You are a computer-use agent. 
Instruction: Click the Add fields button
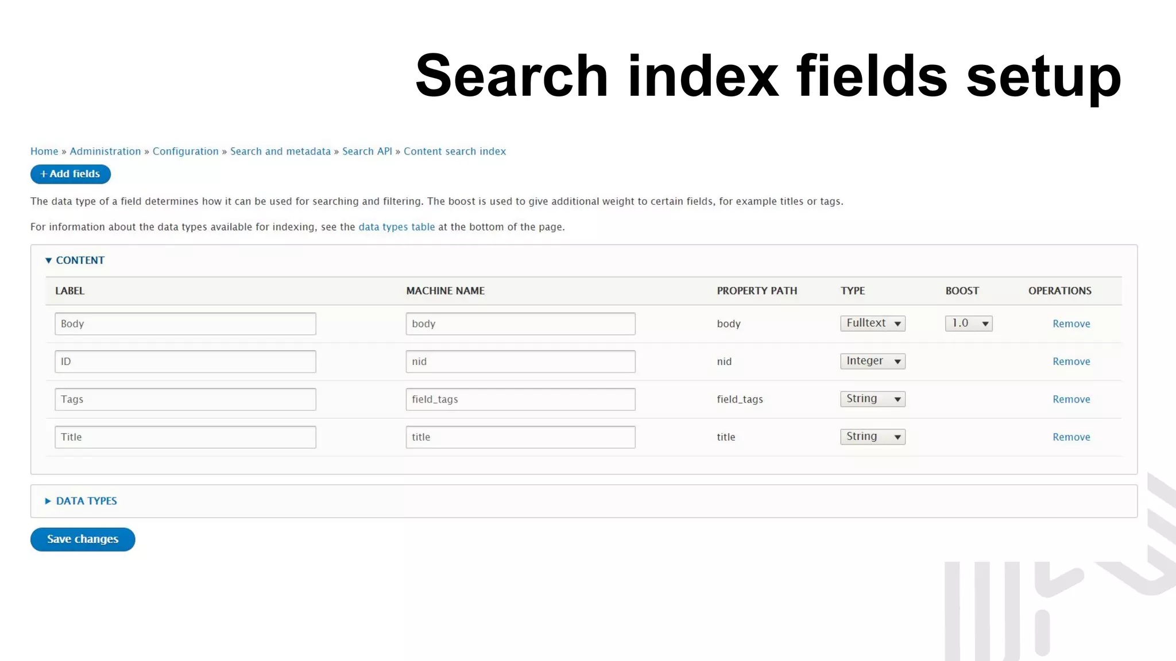click(x=70, y=174)
